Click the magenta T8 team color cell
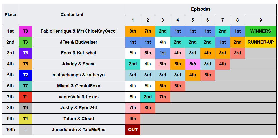The image size is (278, 138). click(25, 31)
